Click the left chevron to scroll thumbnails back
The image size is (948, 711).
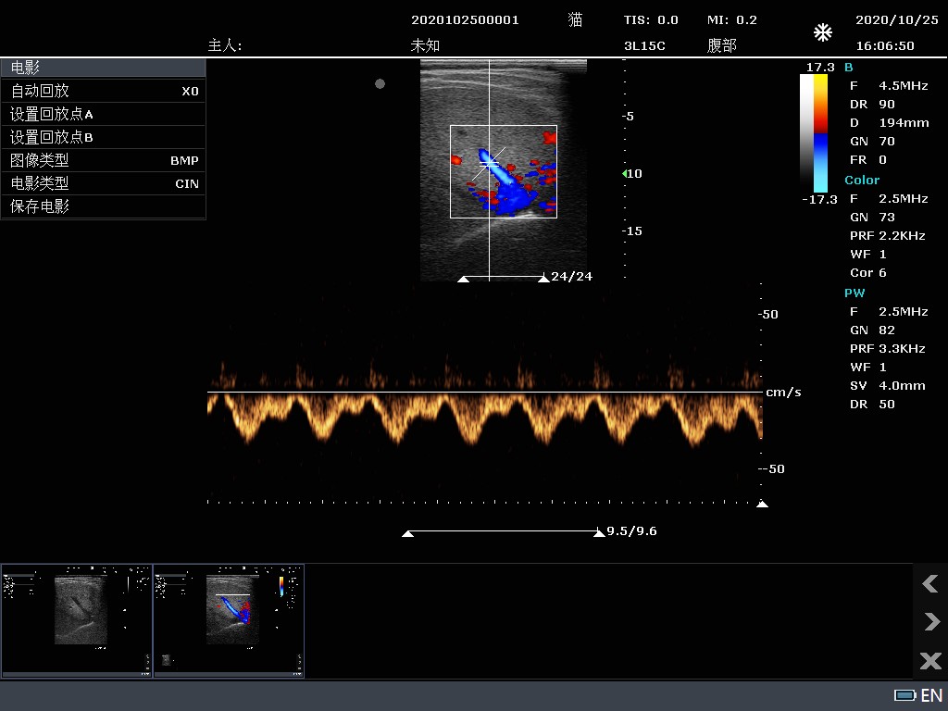click(929, 584)
